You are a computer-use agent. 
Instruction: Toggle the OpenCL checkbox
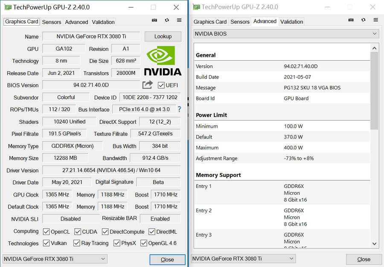(x=47, y=232)
